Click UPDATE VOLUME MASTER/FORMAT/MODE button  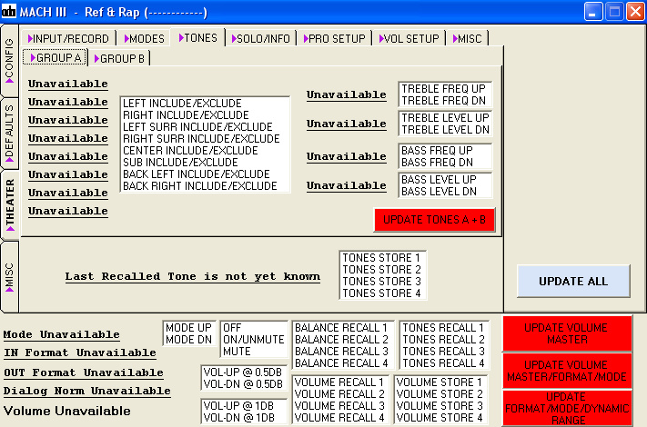click(567, 371)
